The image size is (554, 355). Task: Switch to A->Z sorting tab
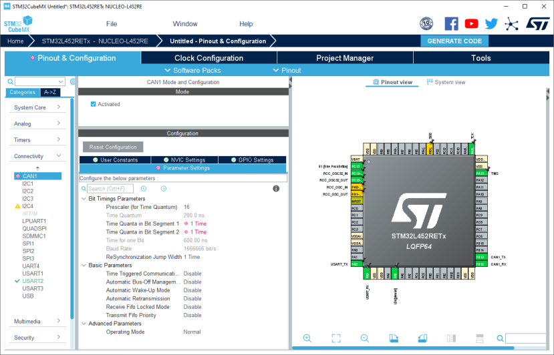point(50,92)
